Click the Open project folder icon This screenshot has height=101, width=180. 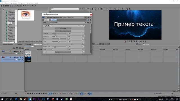4,6
